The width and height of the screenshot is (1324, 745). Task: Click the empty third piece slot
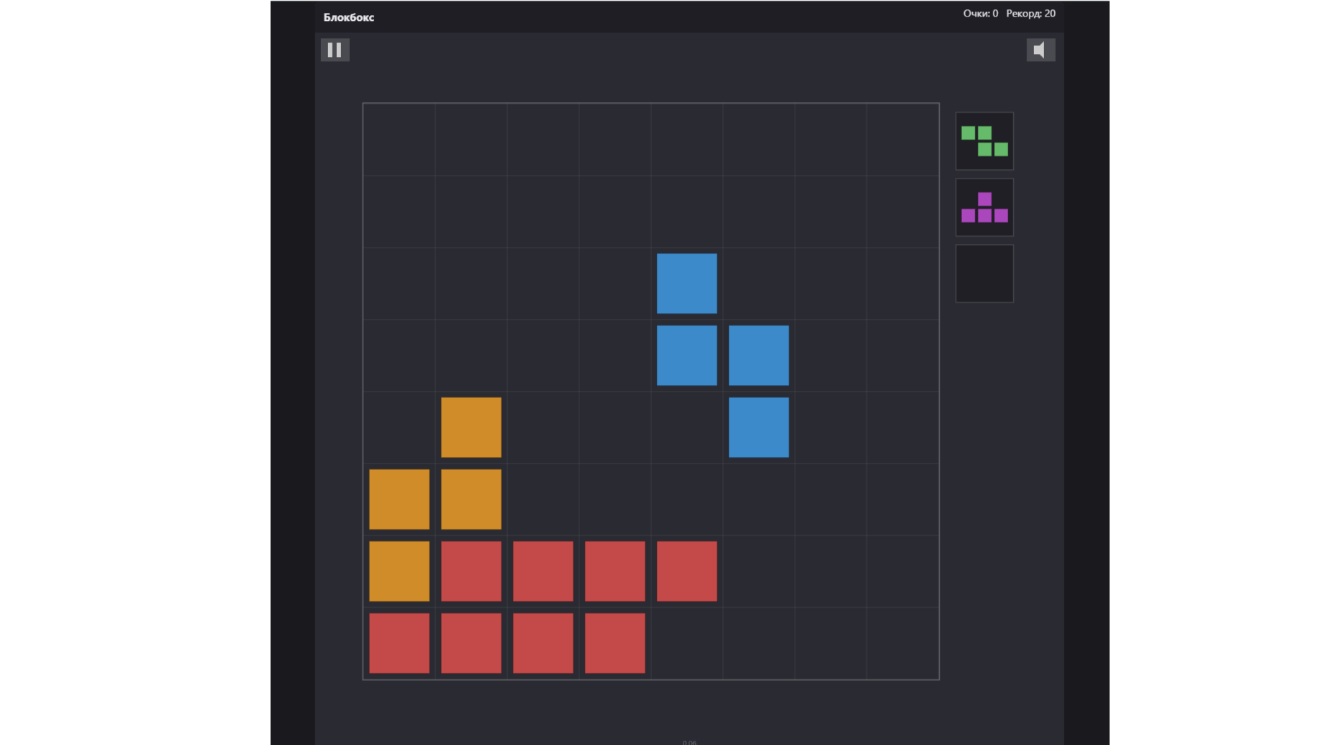(984, 274)
